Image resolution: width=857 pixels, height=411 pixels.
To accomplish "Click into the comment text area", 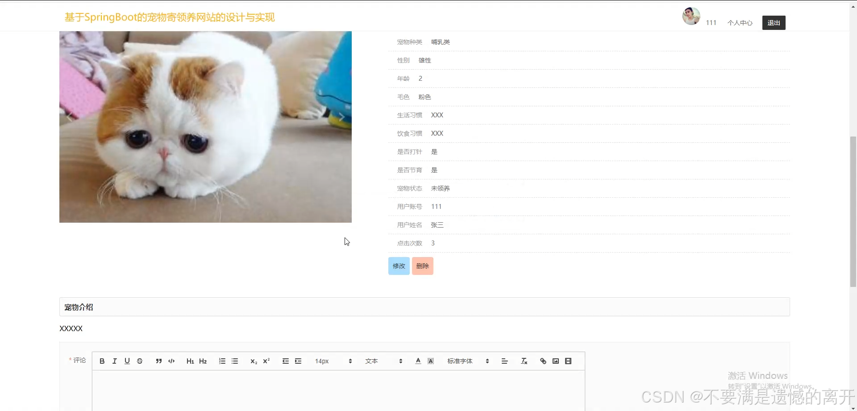I will pos(338,390).
